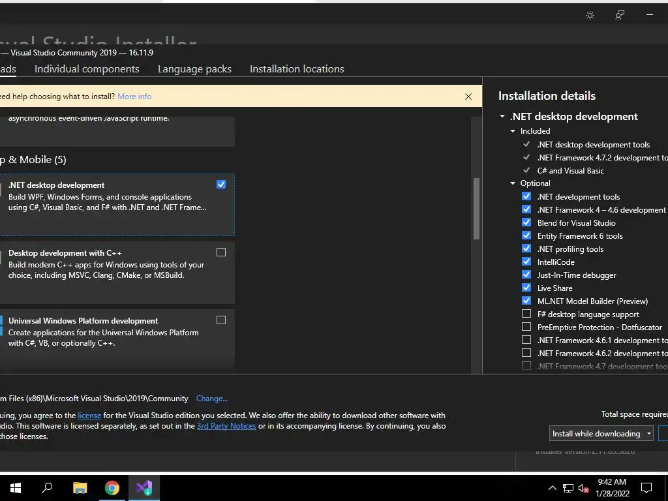Select the Workloads tab
The image size is (668, 501).
(x=8, y=68)
